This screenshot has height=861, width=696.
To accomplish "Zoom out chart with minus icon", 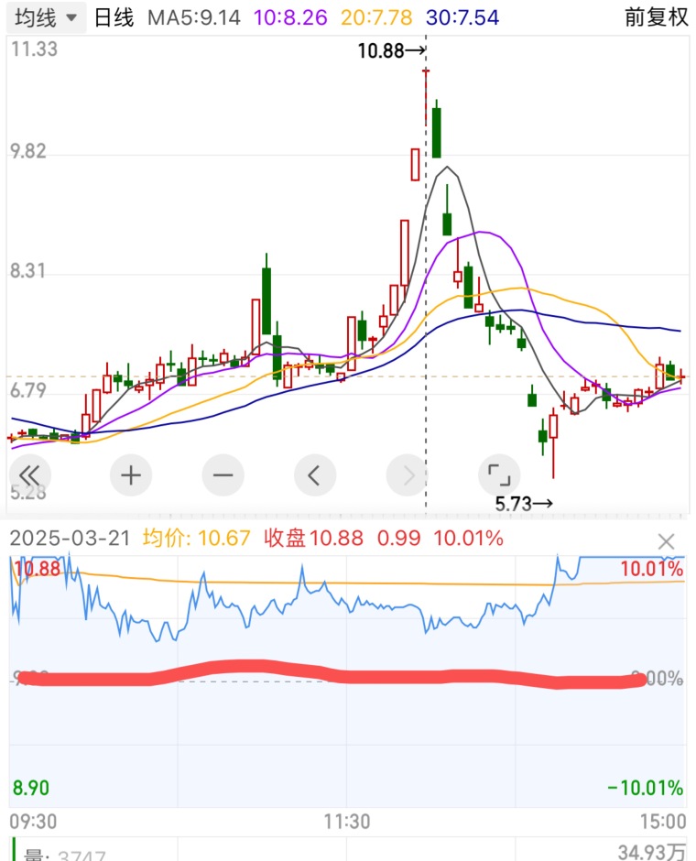I will click(223, 475).
